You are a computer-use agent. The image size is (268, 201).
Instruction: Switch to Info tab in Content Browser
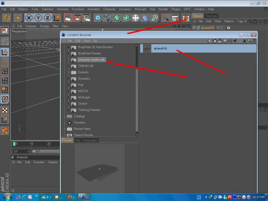coord(78,140)
